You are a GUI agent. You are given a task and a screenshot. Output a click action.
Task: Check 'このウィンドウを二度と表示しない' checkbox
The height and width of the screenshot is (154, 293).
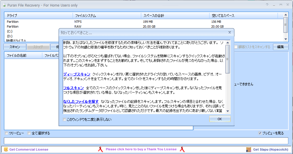point(65,119)
